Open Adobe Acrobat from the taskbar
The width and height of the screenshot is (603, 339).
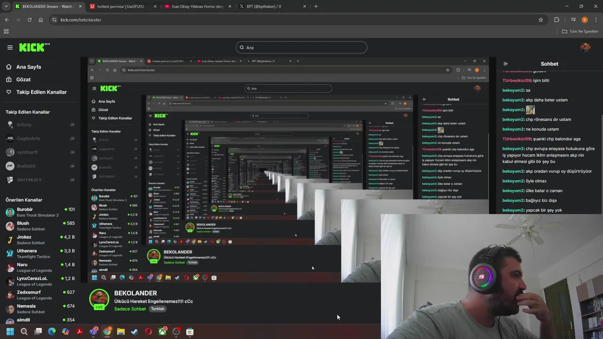click(x=80, y=331)
